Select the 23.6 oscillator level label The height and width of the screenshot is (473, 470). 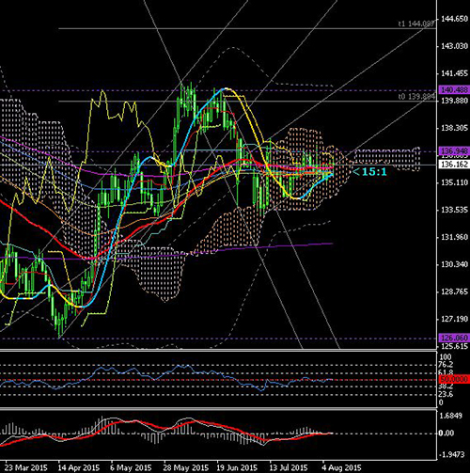pos(446,394)
